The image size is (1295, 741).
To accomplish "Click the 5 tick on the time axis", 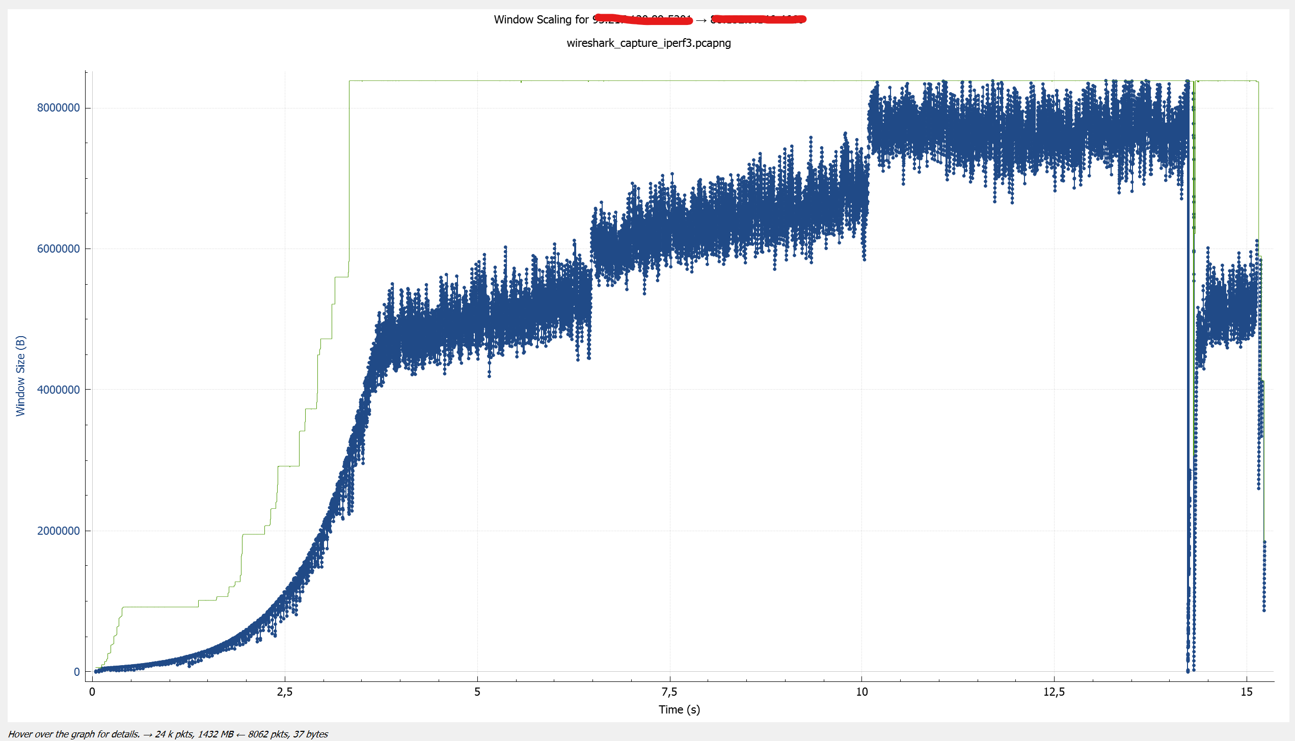I will pos(477,692).
